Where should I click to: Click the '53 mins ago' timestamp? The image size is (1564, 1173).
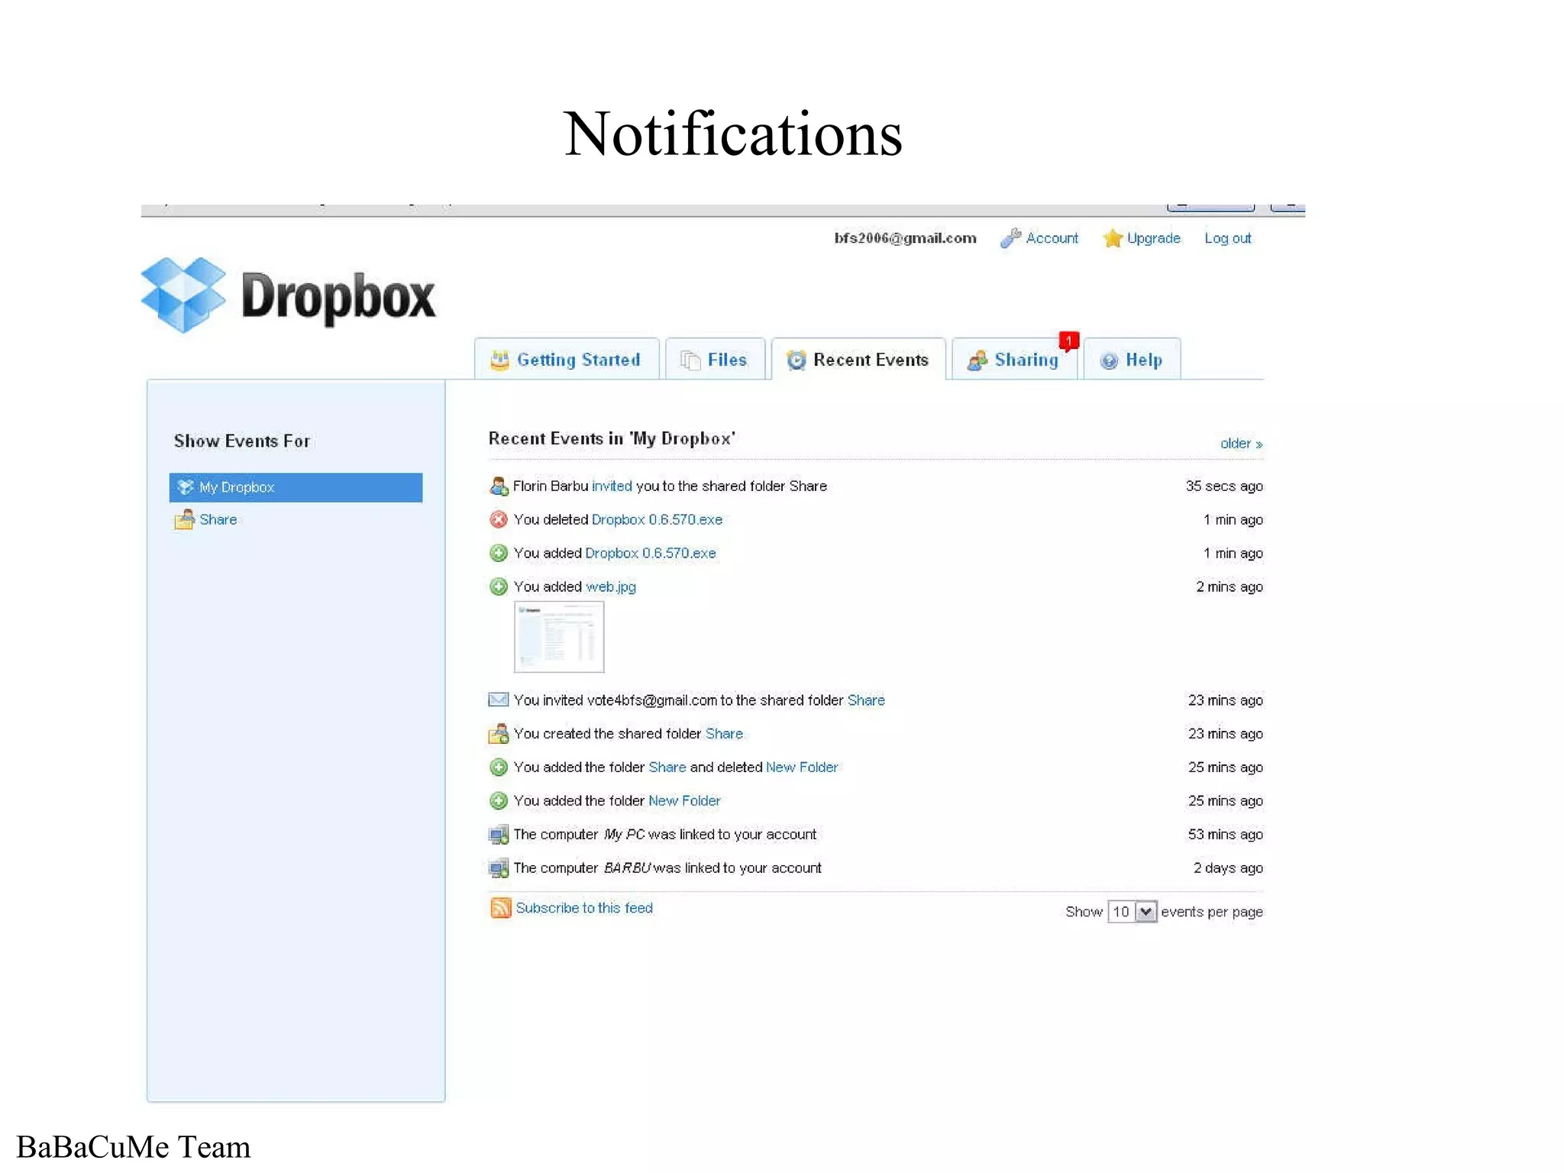pos(1225,835)
